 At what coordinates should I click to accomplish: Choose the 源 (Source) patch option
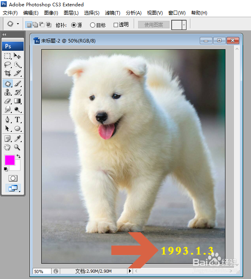pyautogui.click(x=76, y=25)
